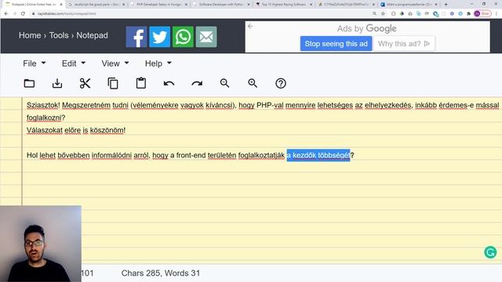This screenshot has height=282, width=502.
Task: Share the page on Twitter
Action: [160, 37]
